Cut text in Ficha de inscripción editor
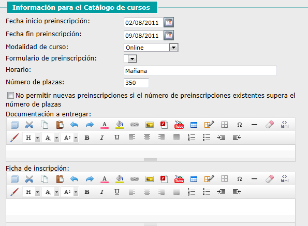 [x=30, y=179]
